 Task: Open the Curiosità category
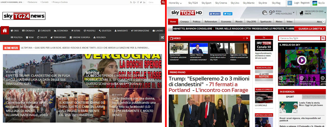[x=44, y=31]
